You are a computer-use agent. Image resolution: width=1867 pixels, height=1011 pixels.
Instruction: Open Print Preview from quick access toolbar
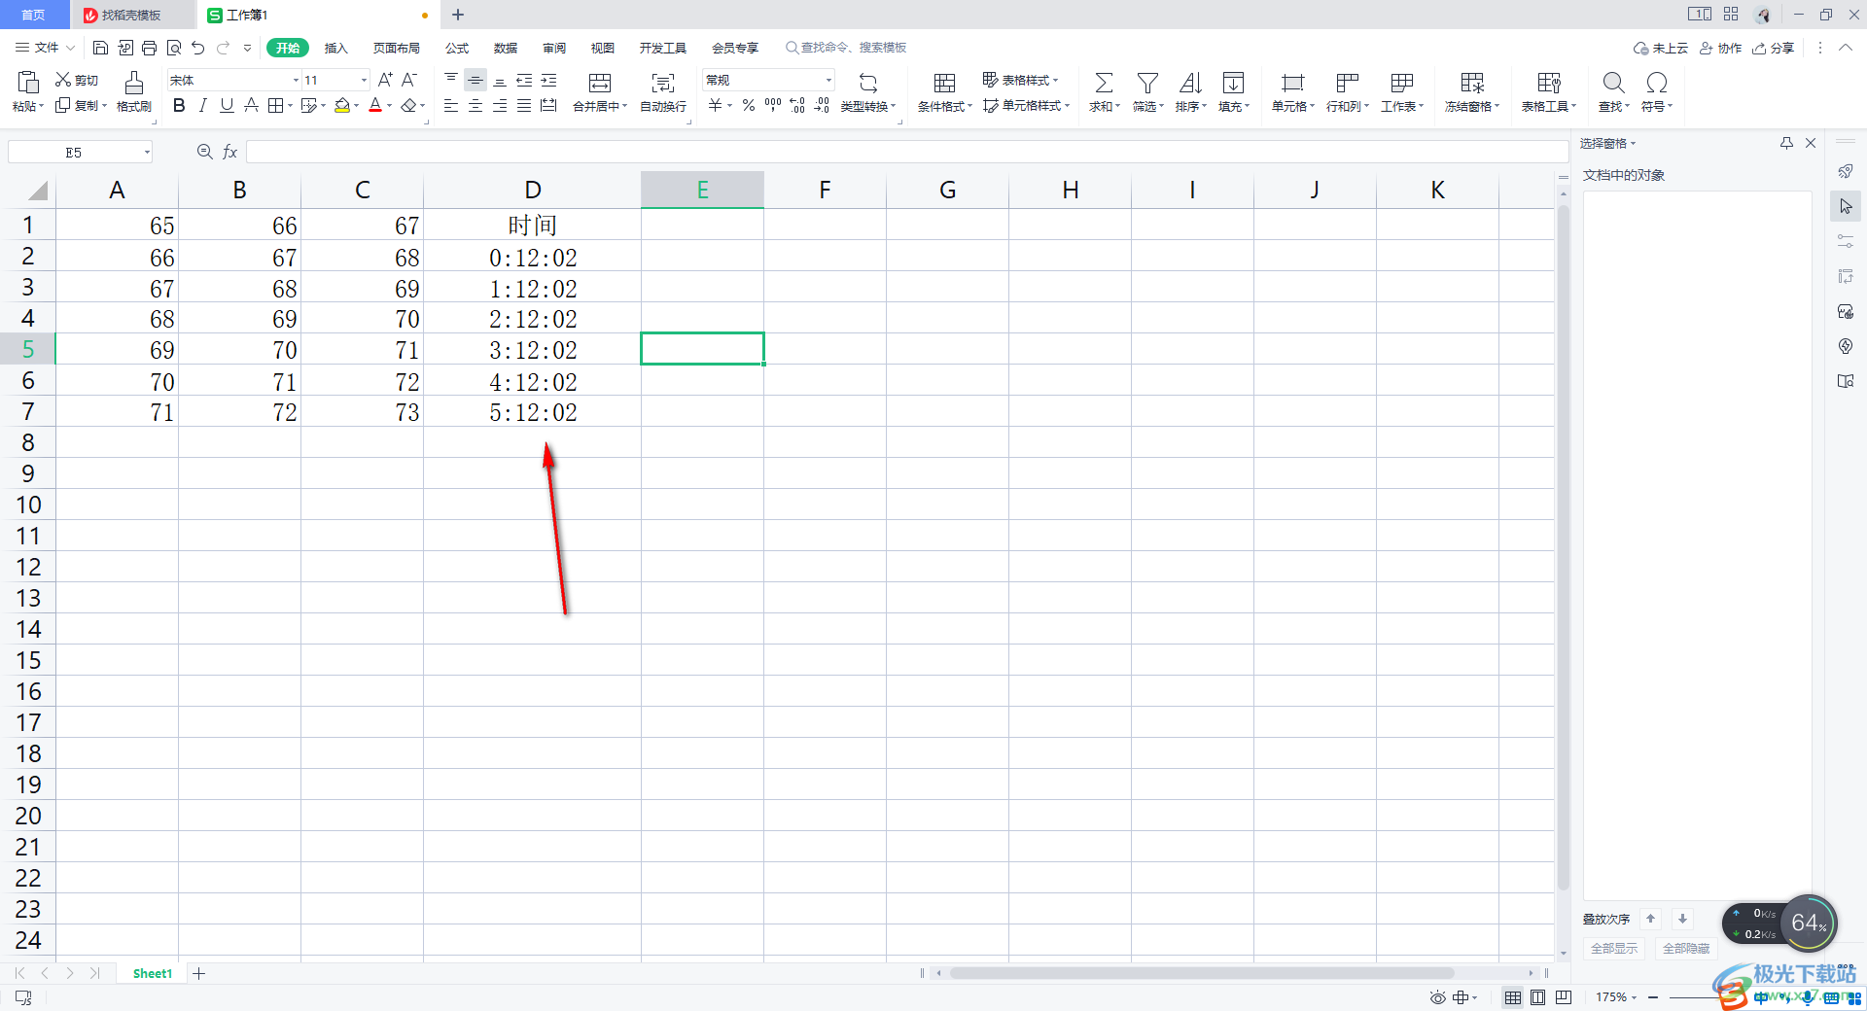(x=174, y=48)
